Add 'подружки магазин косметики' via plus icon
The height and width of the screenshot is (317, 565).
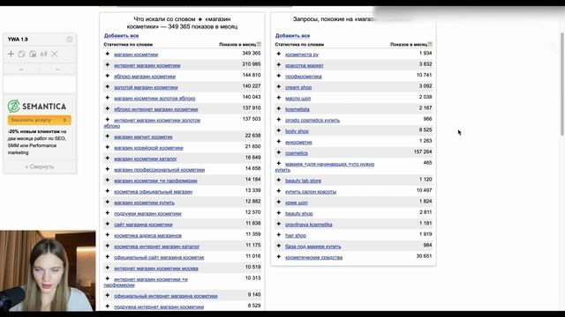click(x=108, y=213)
